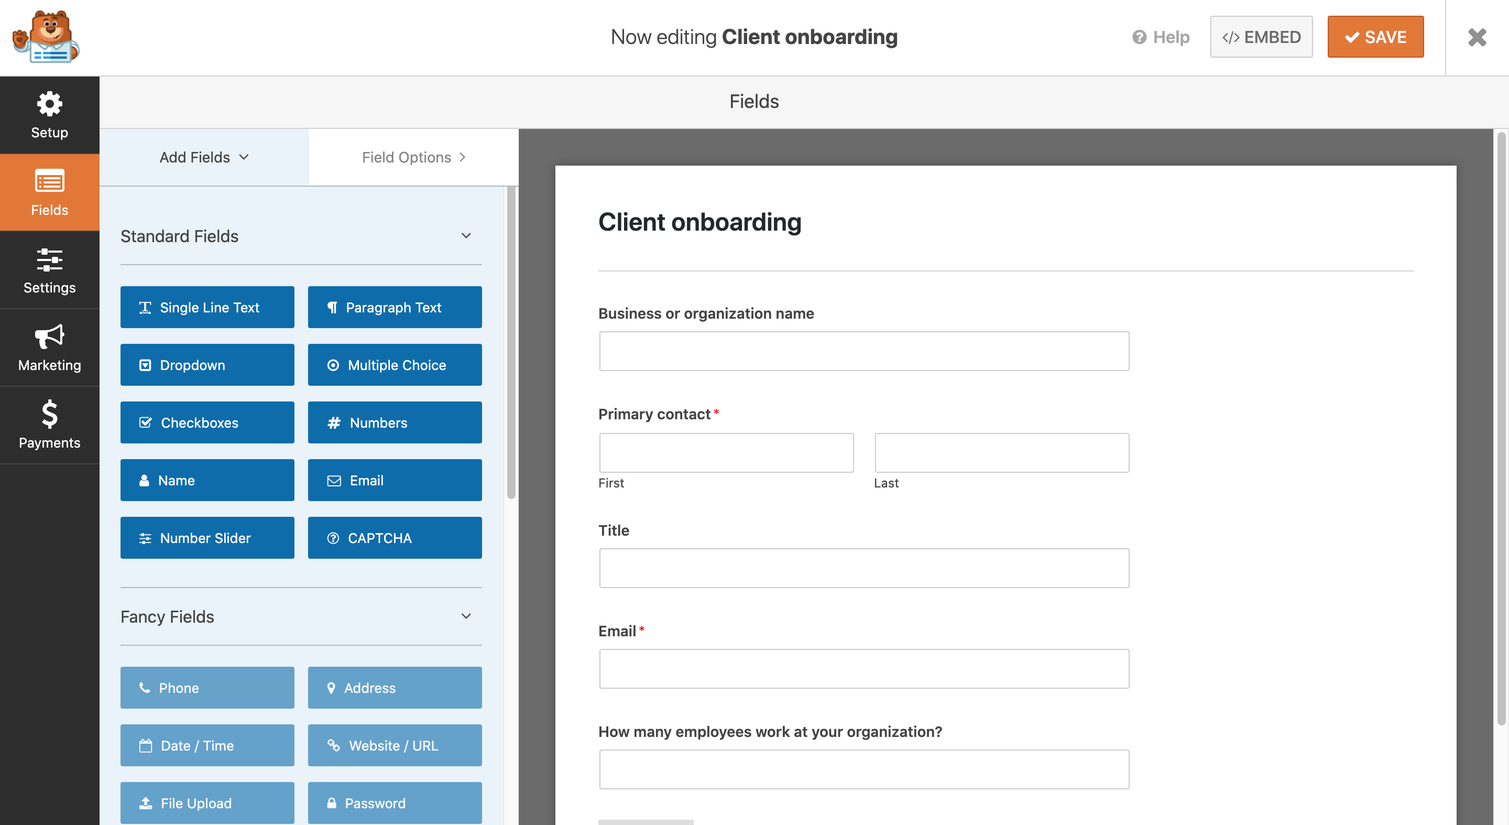Image resolution: width=1509 pixels, height=825 pixels.
Task: Click the File Upload field type icon
Action: coord(145,802)
